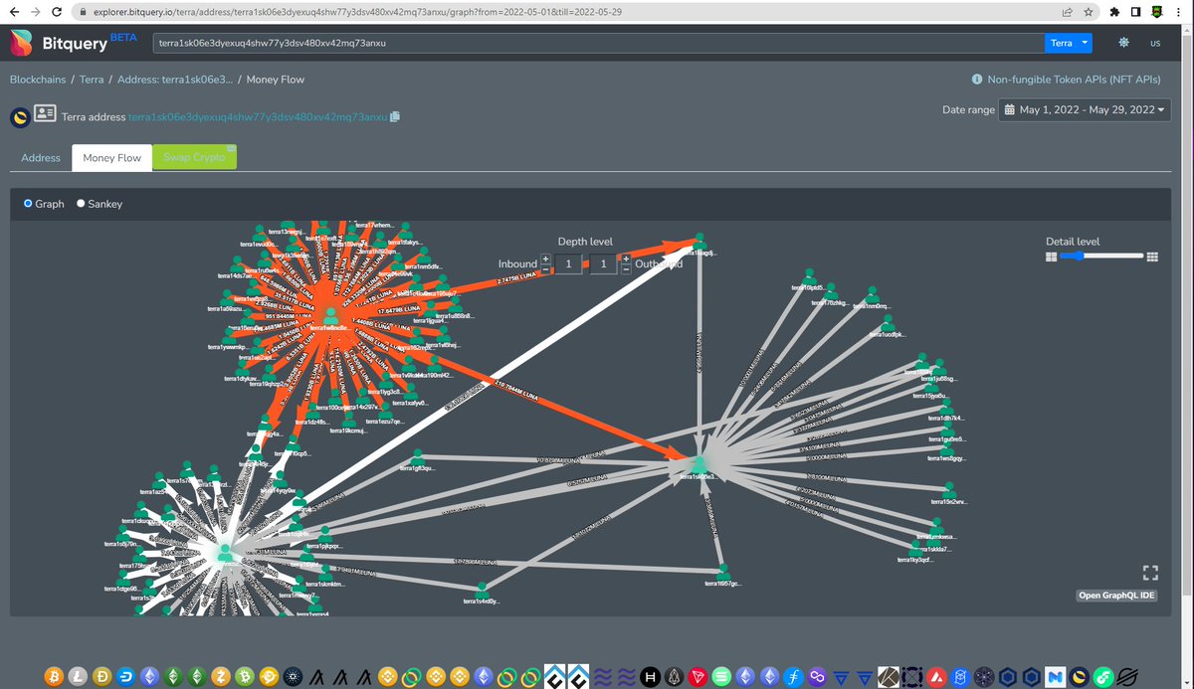Open browser extensions puzzle icon
Image resolution: width=1194 pixels, height=689 pixels.
pos(1114,12)
